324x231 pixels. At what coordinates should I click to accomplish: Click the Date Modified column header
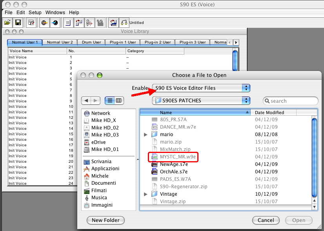click(x=273, y=113)
